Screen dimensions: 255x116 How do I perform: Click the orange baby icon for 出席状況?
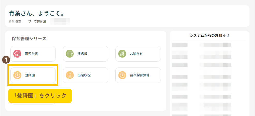70,75
